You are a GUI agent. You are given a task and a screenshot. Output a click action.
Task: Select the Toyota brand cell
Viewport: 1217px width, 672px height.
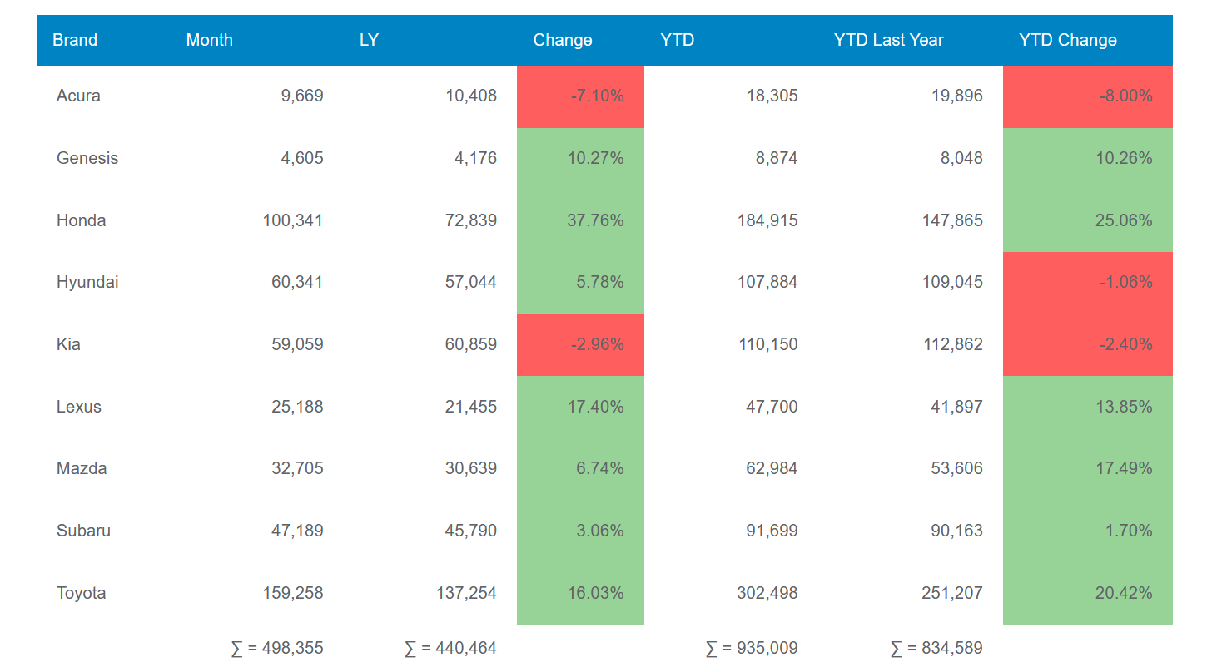click(x=82, y=593)
